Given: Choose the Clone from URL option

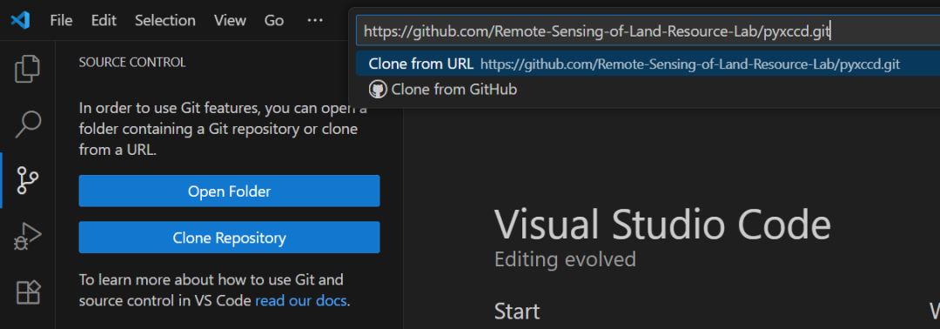Looking at the screenshot, I should [648, 64].
